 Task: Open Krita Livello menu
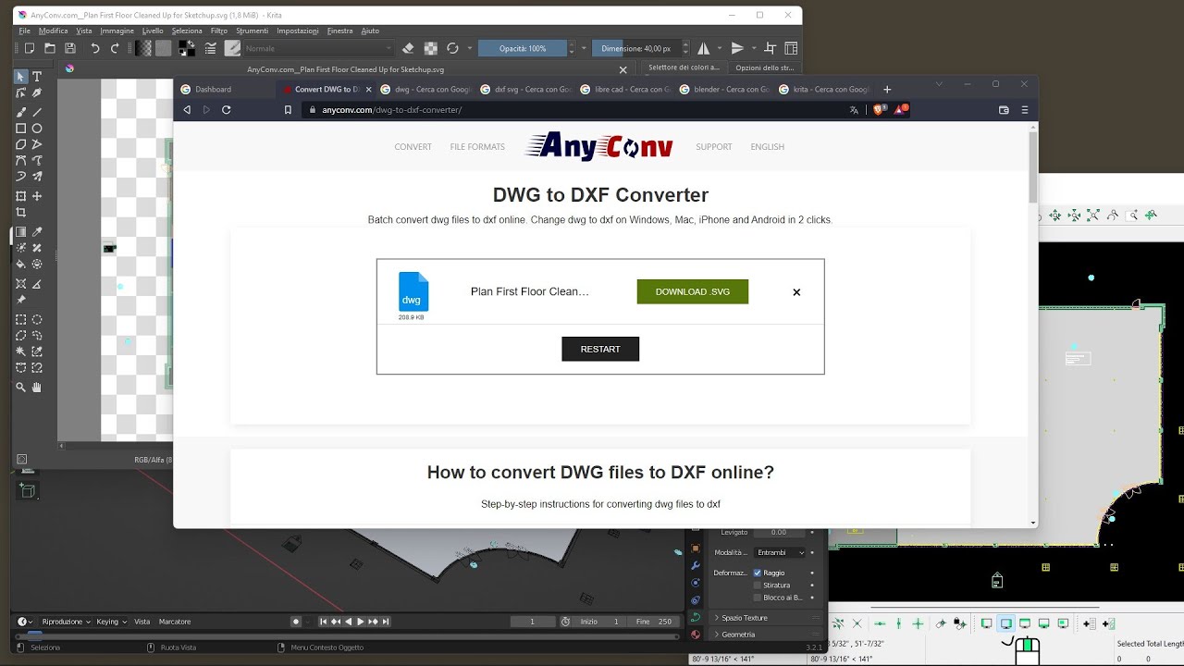pyautogui.click(x=153, y=31)
